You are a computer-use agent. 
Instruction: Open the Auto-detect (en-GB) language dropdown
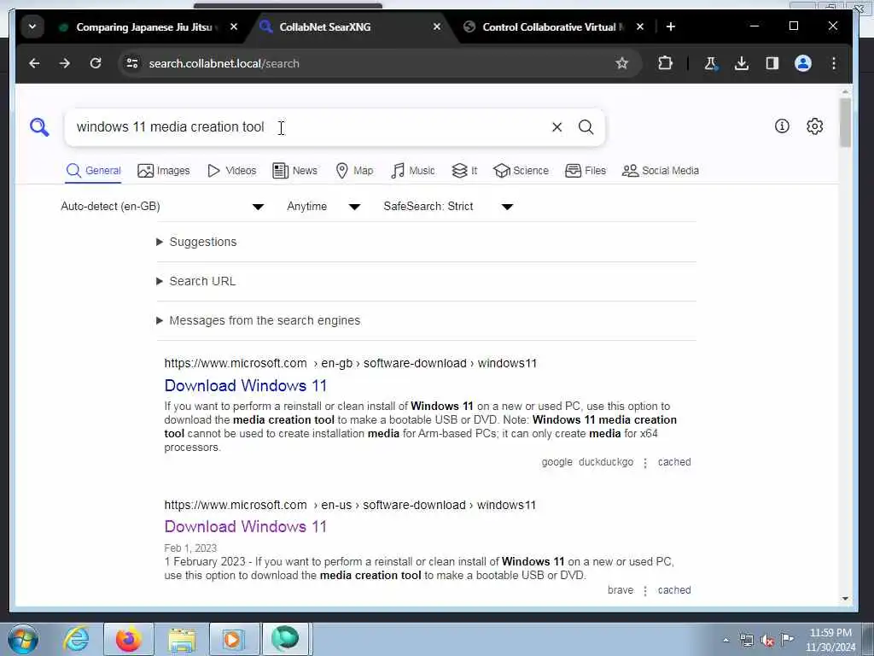pos(162,207)
